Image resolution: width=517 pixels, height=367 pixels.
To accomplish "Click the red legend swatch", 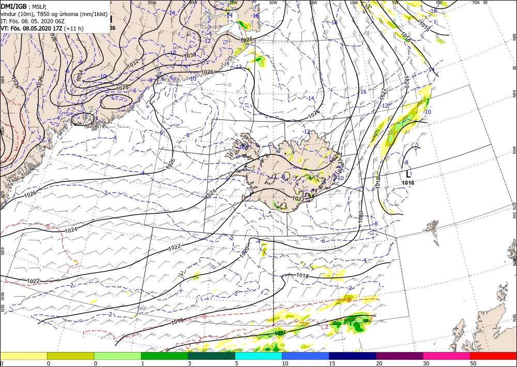I will [493, 356].
